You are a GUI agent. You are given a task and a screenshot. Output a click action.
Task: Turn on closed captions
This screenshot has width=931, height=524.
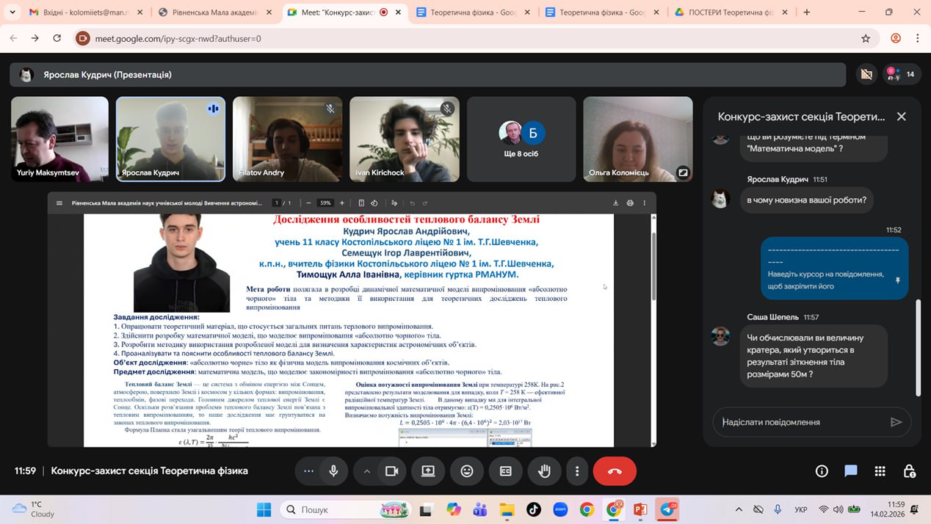505,471
